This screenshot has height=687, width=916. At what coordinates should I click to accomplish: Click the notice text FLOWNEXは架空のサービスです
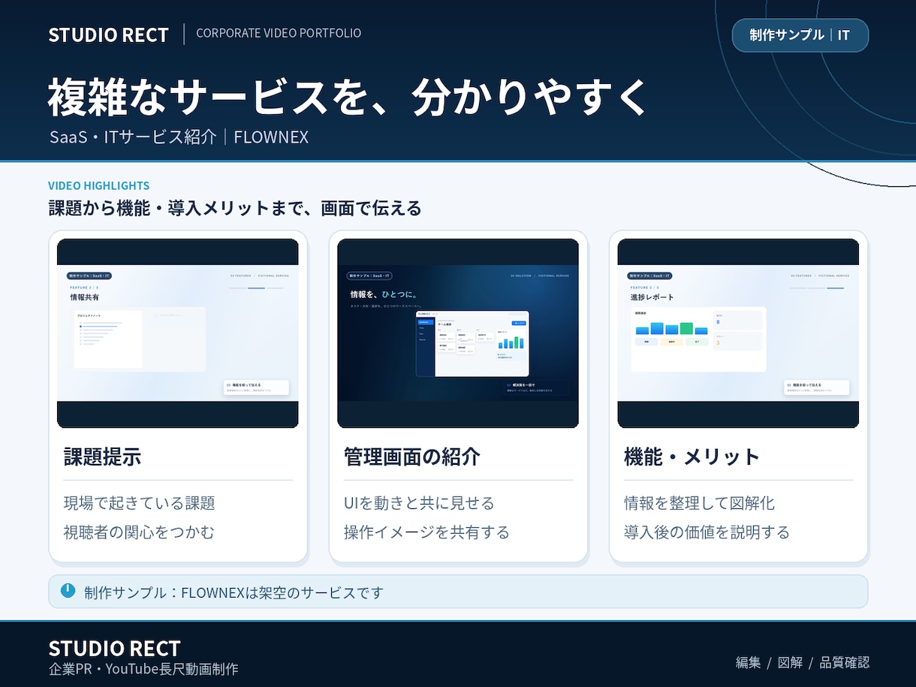[282, 592]
